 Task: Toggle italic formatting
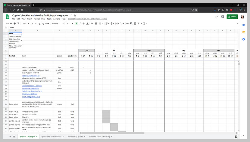tap(80, 23)
